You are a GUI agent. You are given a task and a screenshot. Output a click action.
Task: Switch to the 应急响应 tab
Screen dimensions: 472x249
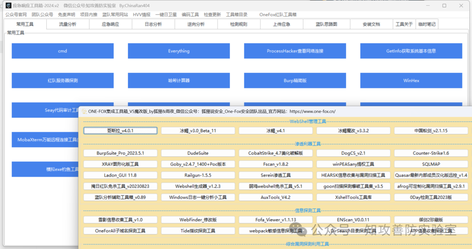(x=111, y=24)
